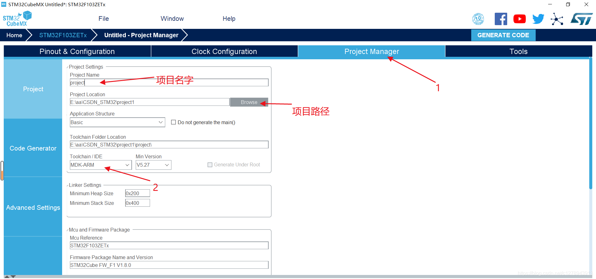The image size is (596, 279).
Task: Open the File menu
Action: coord(104,19)
